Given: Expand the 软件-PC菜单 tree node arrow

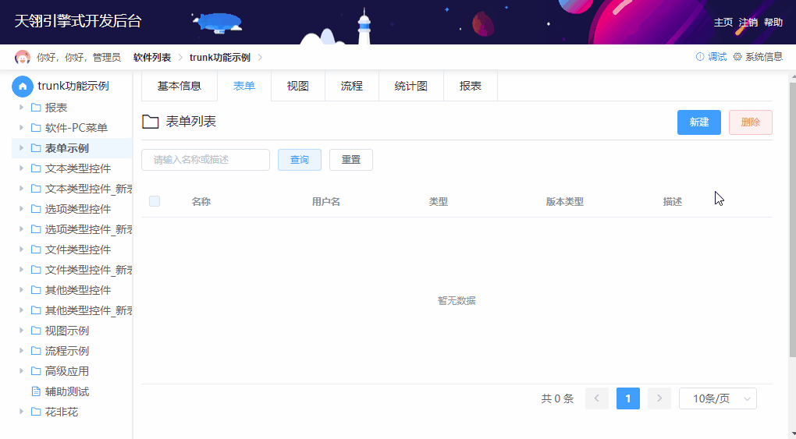Looking at the screenshot, I should pyautogui.click(x=22, y=128).
